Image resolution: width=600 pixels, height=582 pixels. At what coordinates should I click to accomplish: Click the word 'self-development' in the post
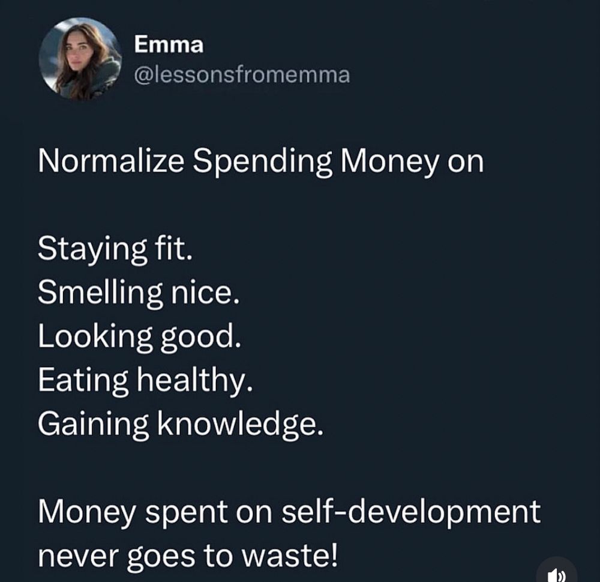pos(412,512)
